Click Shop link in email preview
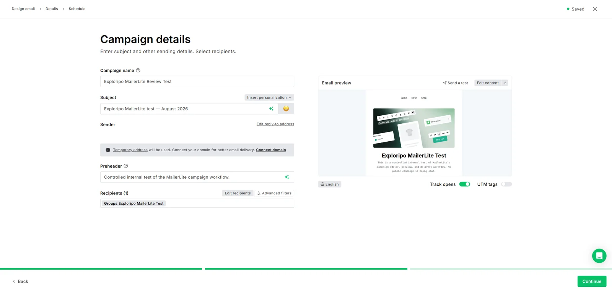The height and width of the screenshot is (291, 612). point(424,98)
